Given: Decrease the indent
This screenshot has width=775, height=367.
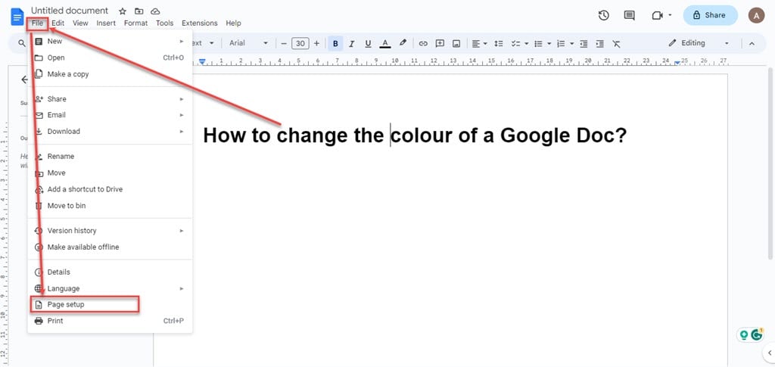Looking at the screenshot, I should click(x=584, y=43).
